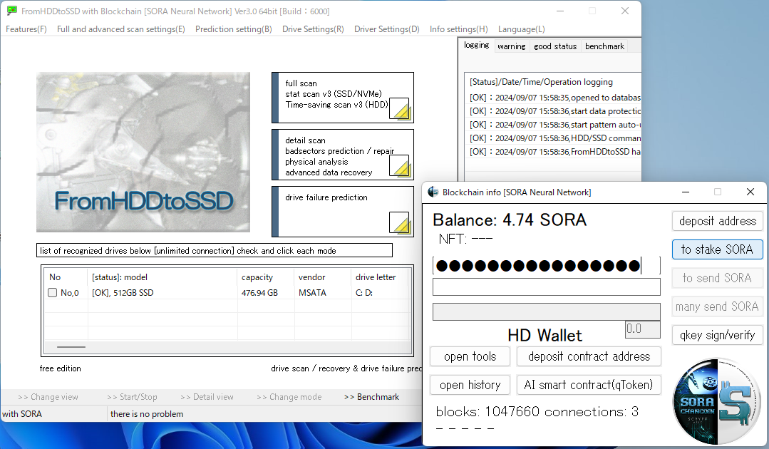This screenshot has width=769, height=449.
Task: Click the SORA Chaincoin logo
Action: pyautogui.click(x=717, y=401)
